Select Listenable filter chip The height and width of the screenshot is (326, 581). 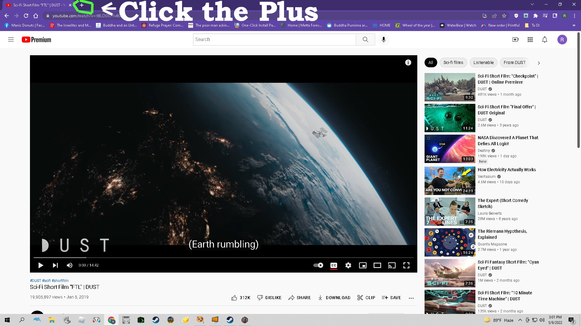[483, 62]
